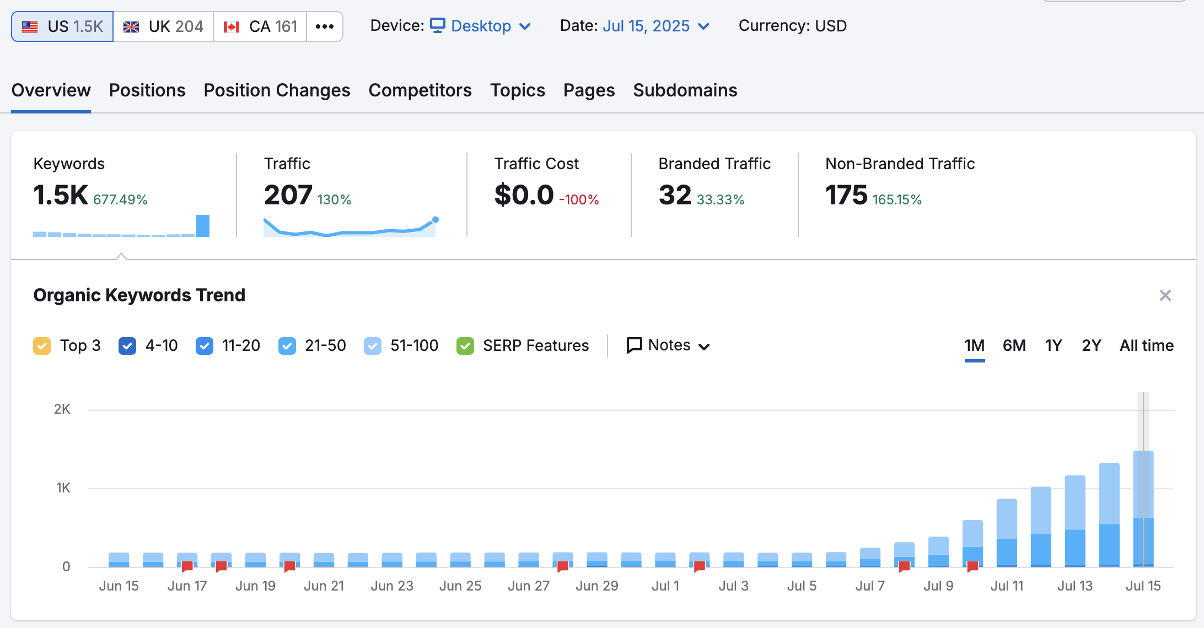1204x628 pixels.
Task: Click the UK flag database icon
Action: (x=131, y=26)
